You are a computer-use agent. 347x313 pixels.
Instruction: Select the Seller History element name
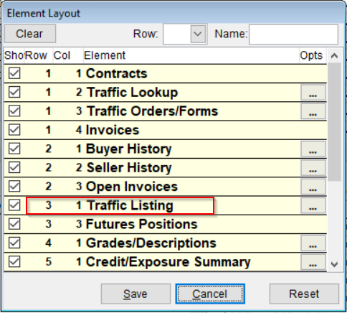click(129, 168)
